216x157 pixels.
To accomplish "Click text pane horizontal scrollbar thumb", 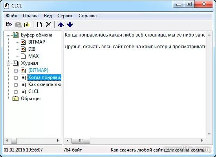I will (81, 141).
